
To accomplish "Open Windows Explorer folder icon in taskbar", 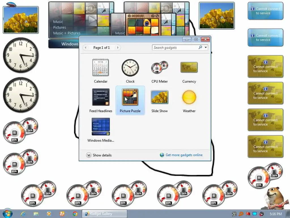I will pyautogui.click(x=36, y=214).
